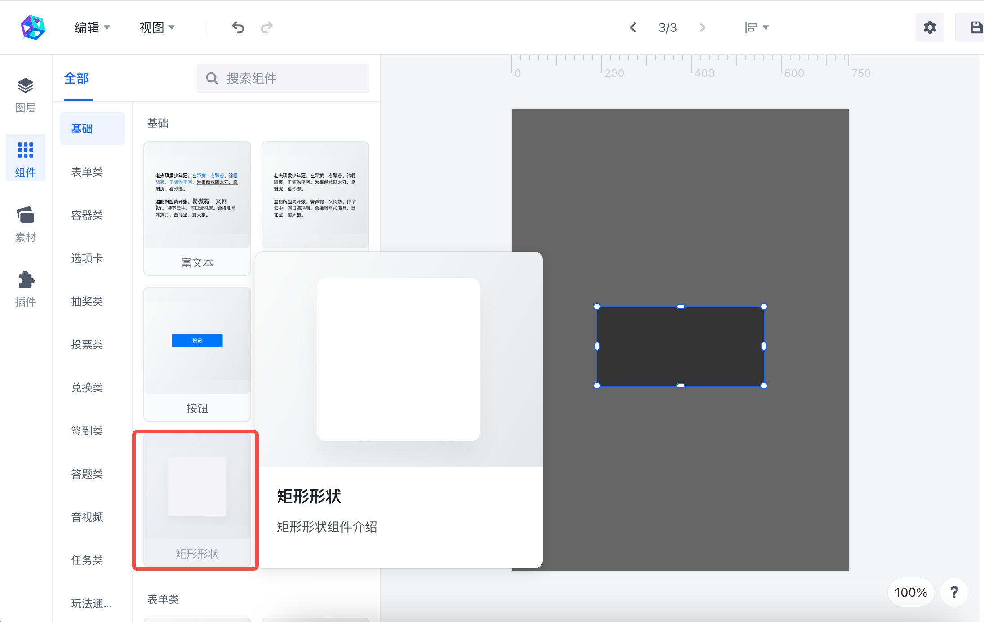Screen dimensions: 984x622
Task: Click the redo arrow icon
Action: pyautogui.click(x=267, y=27)
